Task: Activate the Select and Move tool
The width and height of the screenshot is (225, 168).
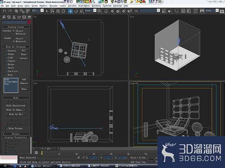Action: point(70,11)
